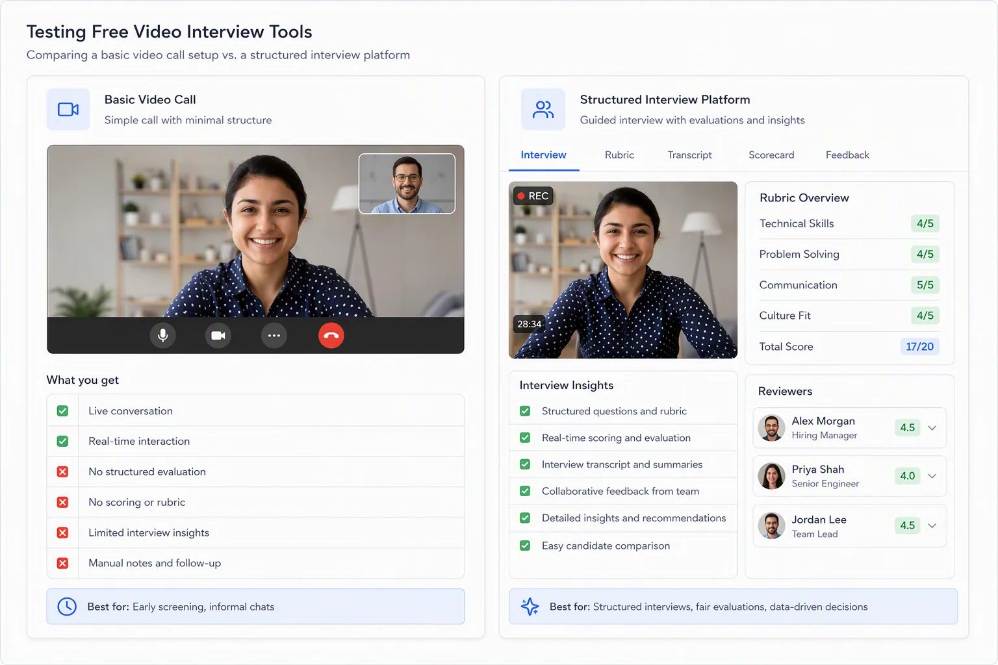The width and height of the screenshot is (998, 665).
Task: Click Jordan Lee's avatar
Action: 772,525
